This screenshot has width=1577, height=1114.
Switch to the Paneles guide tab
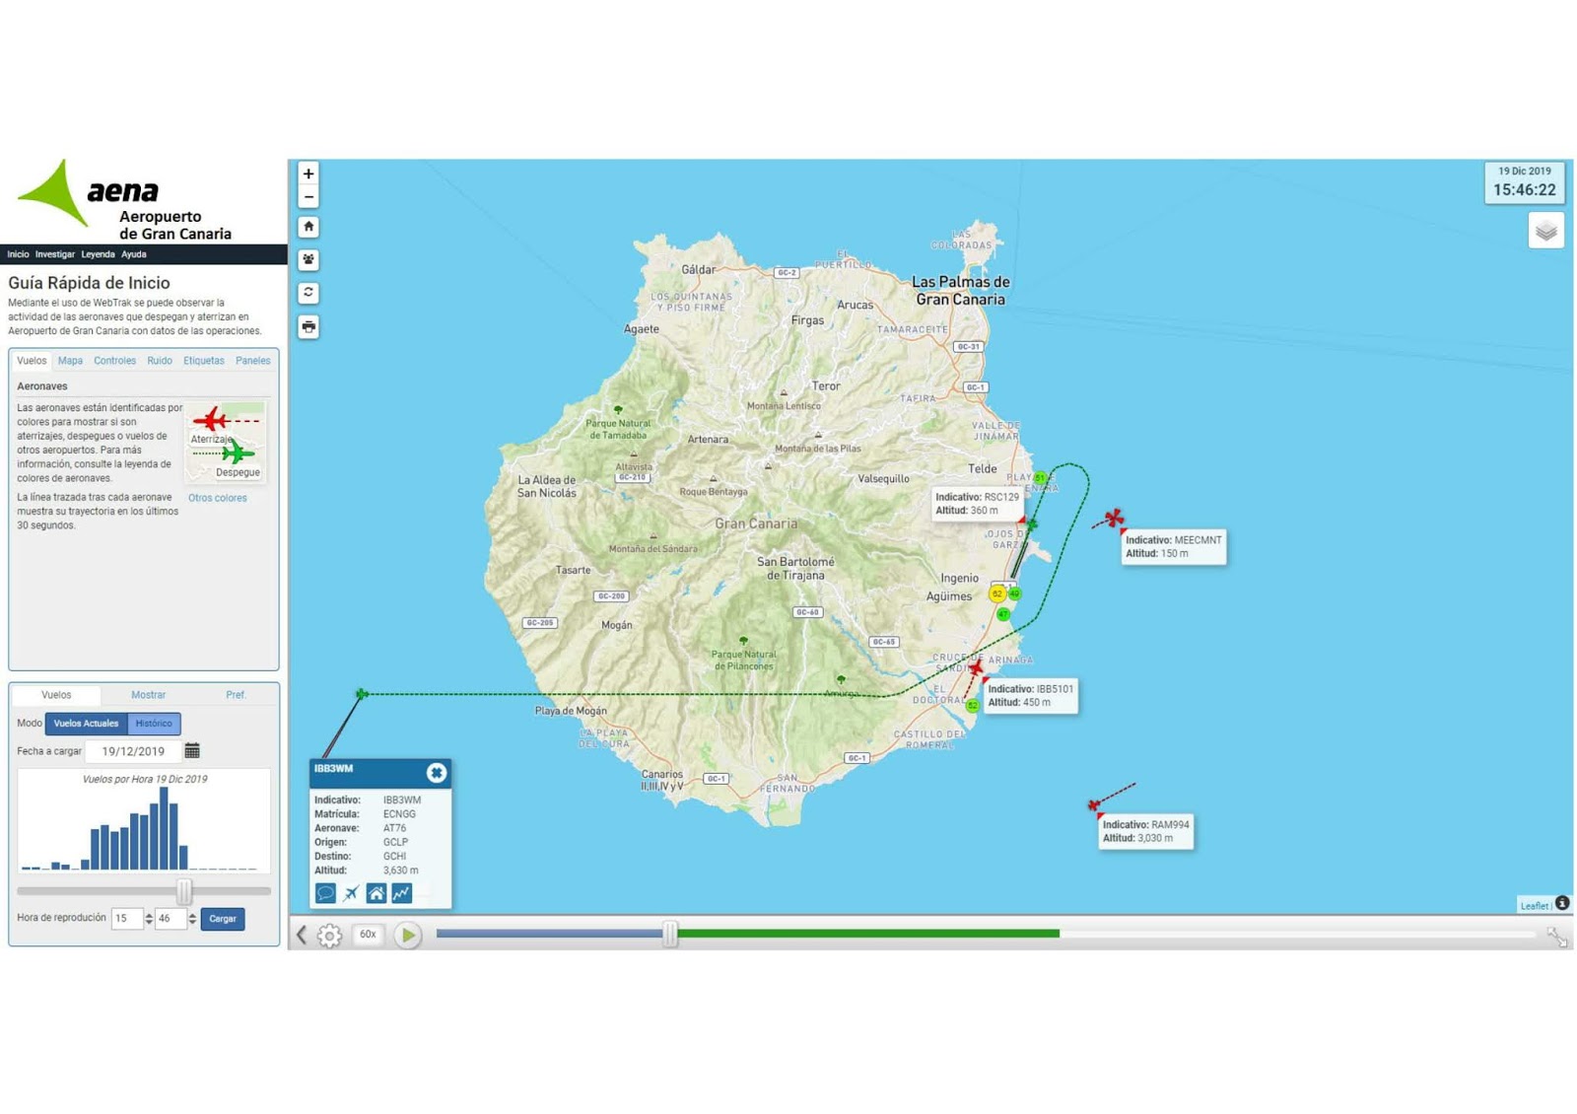pyautogui.click(x=253, y=361)
